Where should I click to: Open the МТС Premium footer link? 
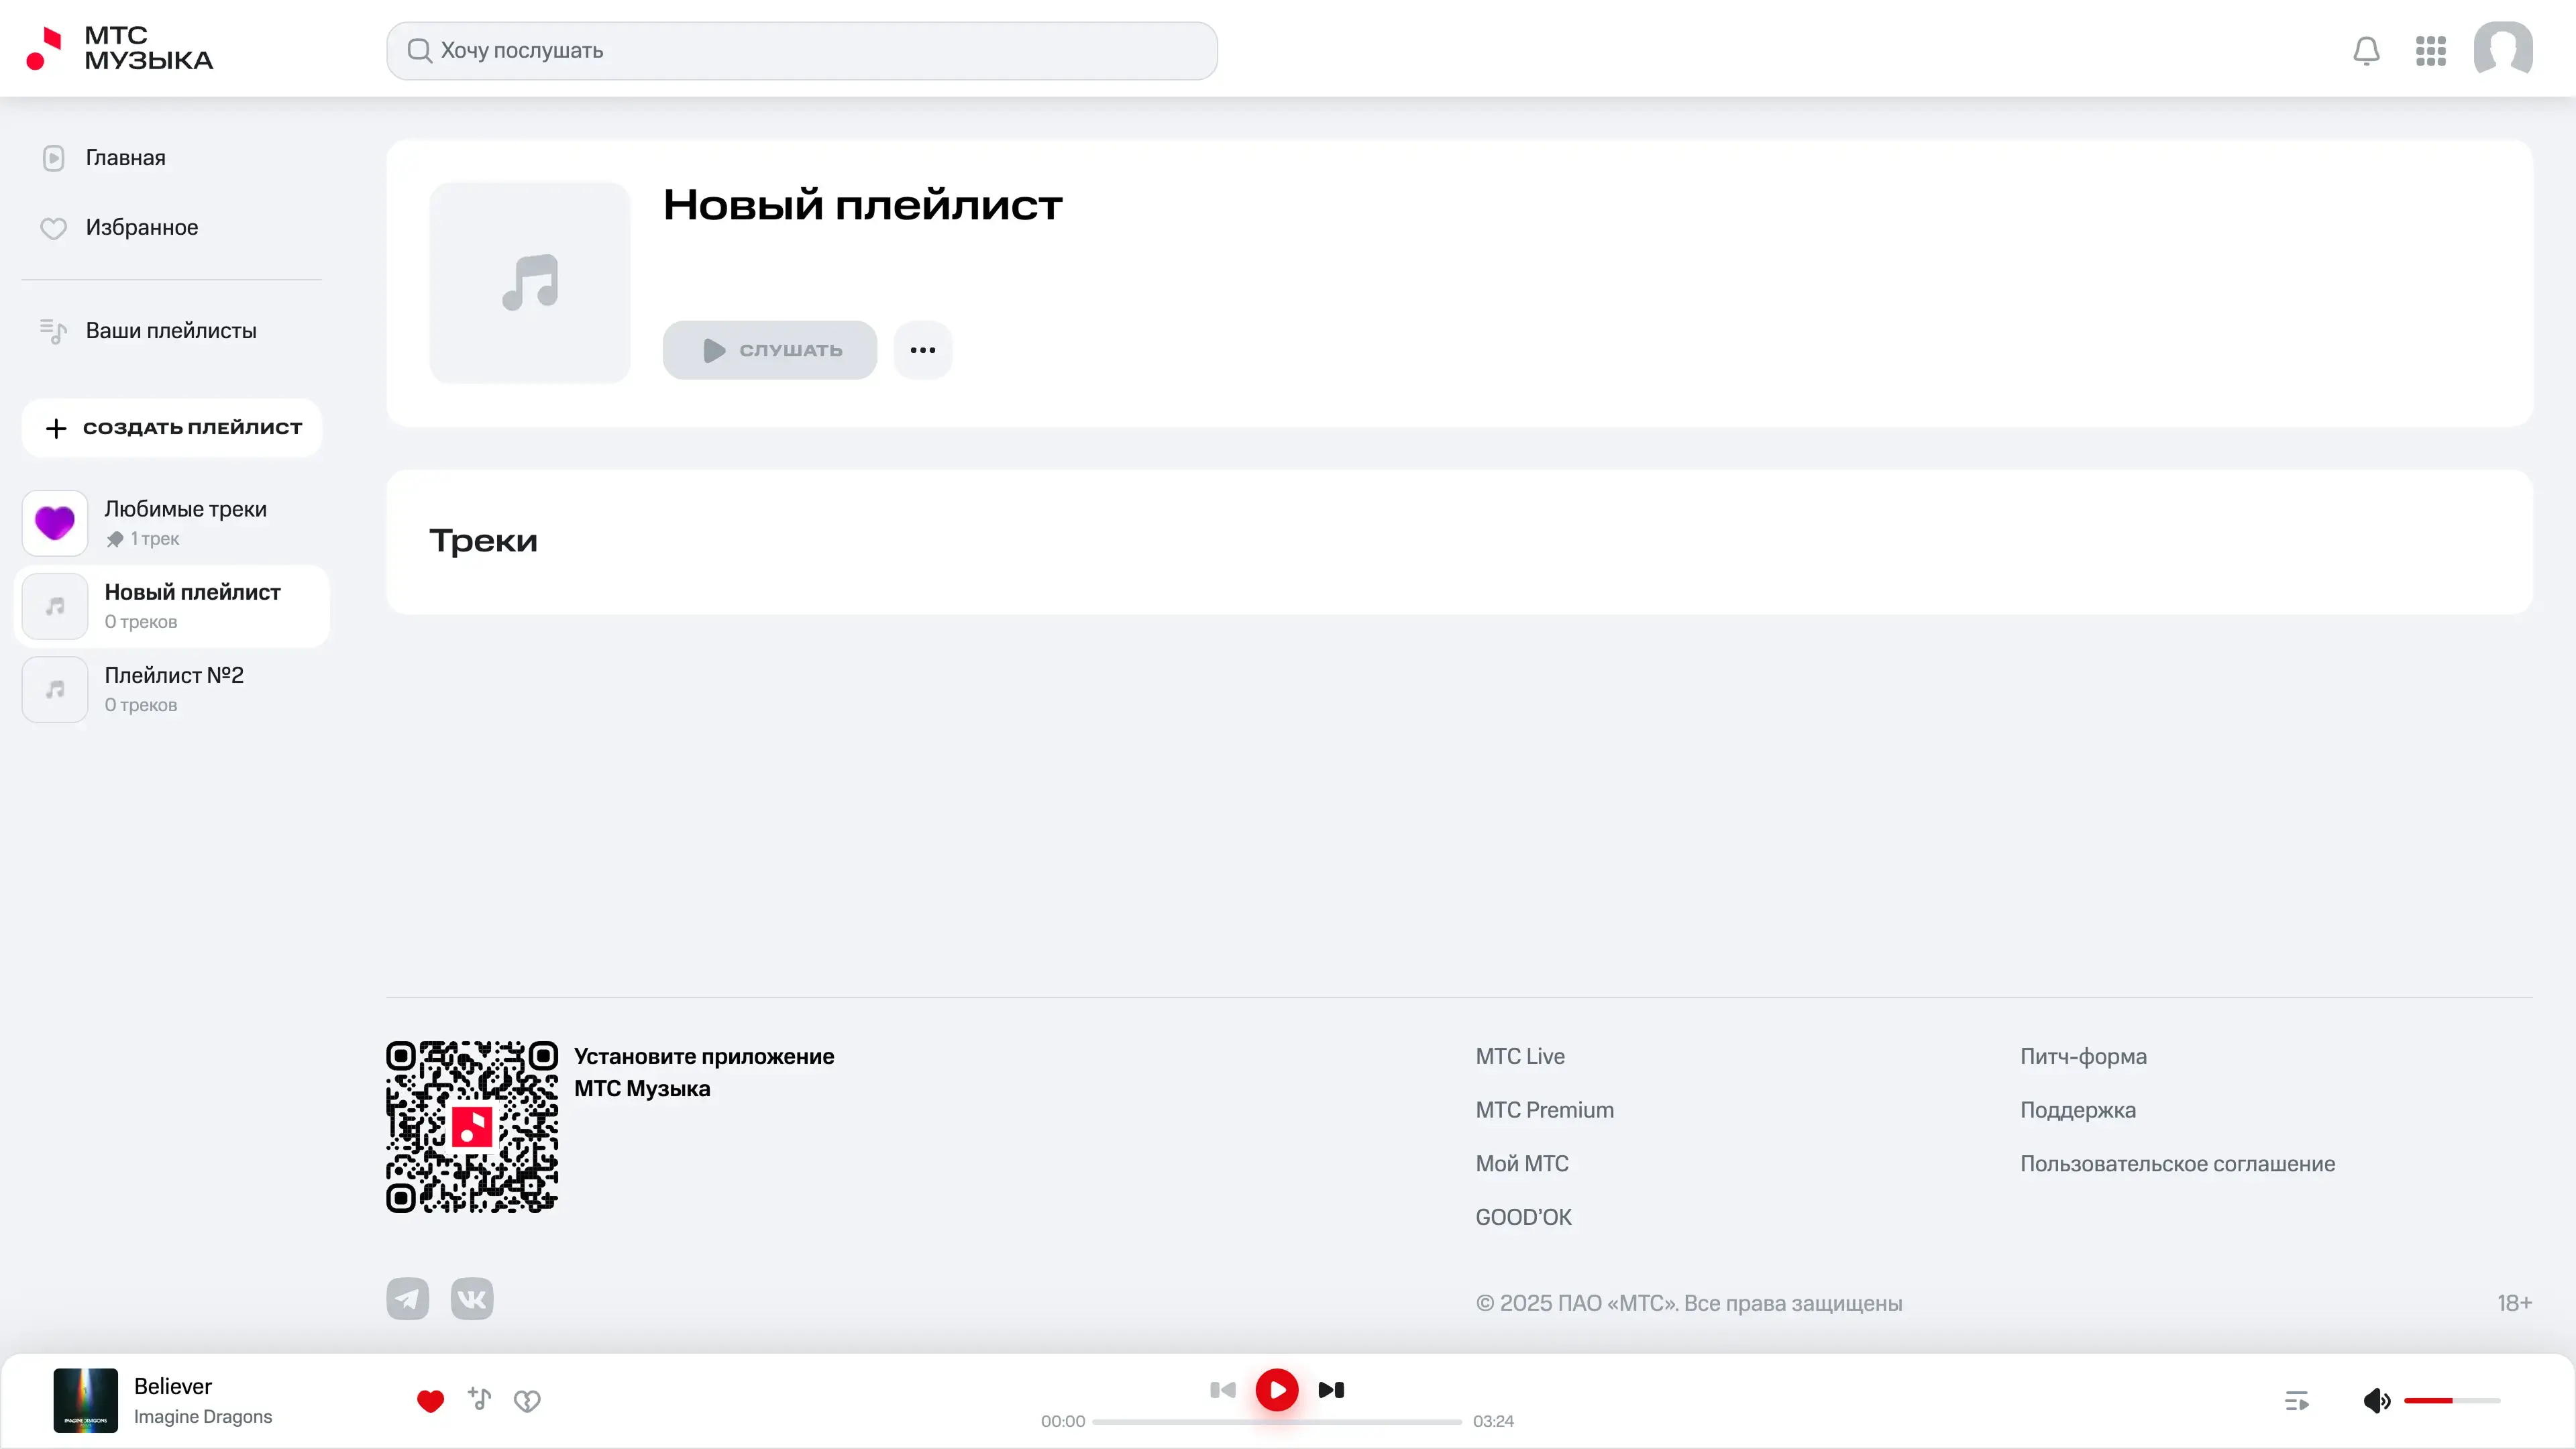pyautogui.click(x=1544, y=1110)
